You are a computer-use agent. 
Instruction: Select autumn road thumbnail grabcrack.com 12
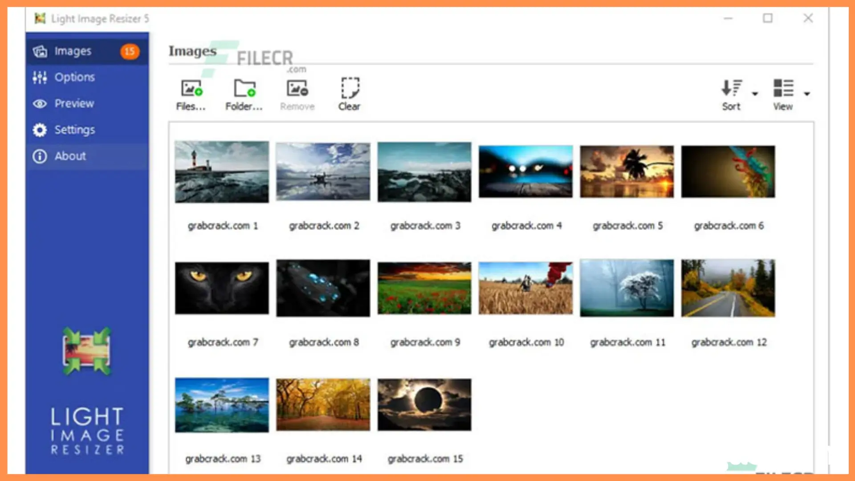(728, 288)
